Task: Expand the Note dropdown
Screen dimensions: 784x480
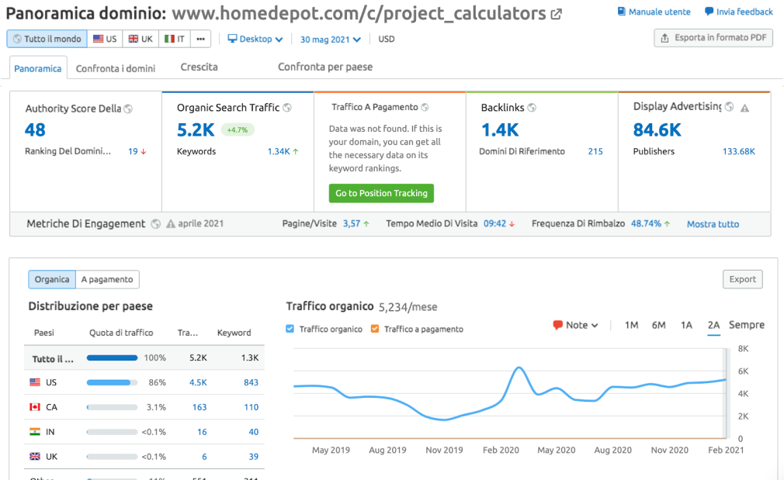Action: click(x=575, y=325)
